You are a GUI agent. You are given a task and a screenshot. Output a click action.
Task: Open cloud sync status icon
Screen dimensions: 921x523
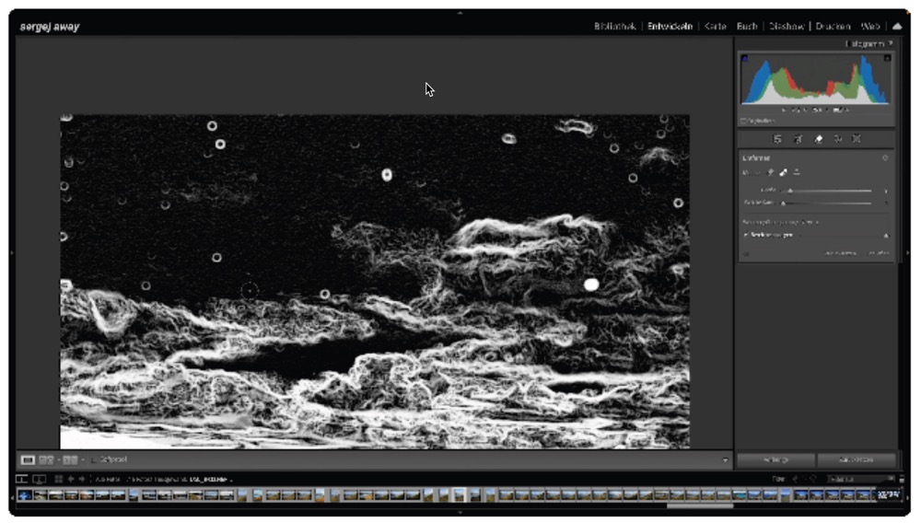pos(897,27)
